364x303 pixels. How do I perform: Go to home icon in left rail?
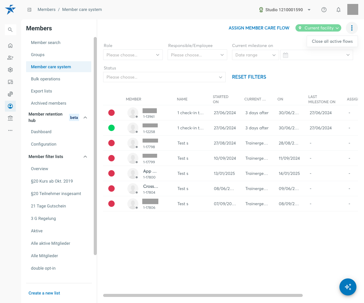coord(10,45)
